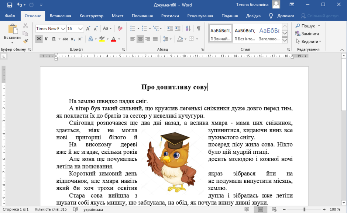347x213 pixels.
Task: Justify paragraph text
Action: 155,39
